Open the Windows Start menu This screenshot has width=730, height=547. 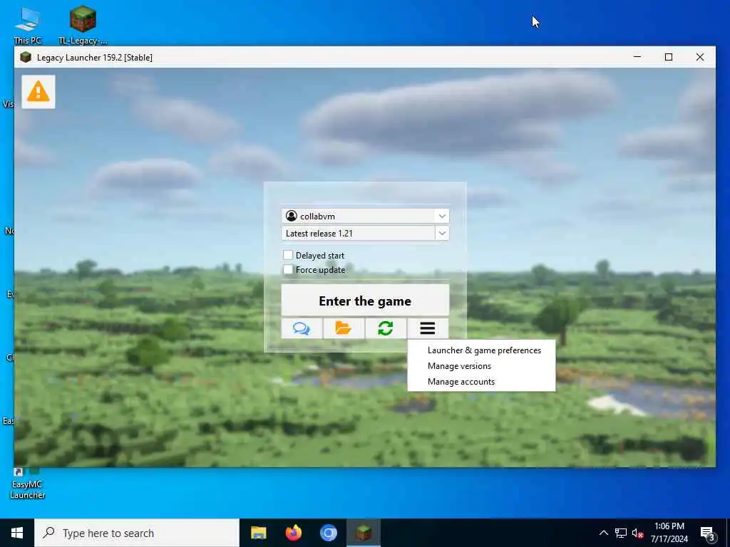coord(17,533)
